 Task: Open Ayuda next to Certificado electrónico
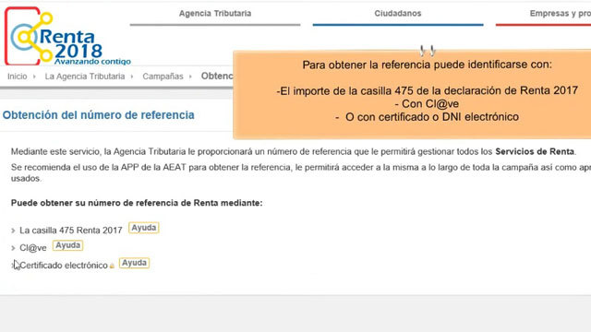click(x=134, y=263)
